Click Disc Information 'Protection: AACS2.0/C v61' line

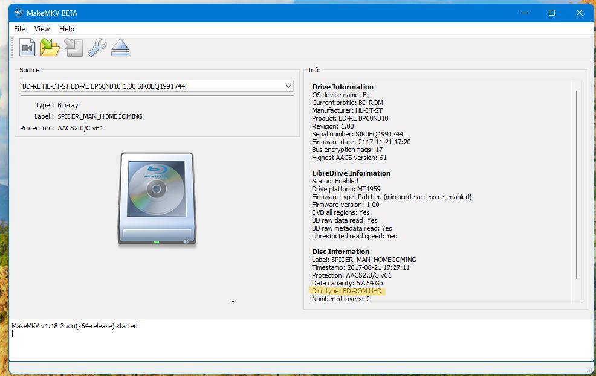[352, 275]
